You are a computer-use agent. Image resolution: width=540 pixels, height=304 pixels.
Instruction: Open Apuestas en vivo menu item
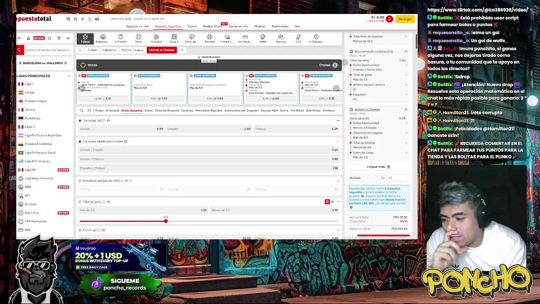click(137, 26)
